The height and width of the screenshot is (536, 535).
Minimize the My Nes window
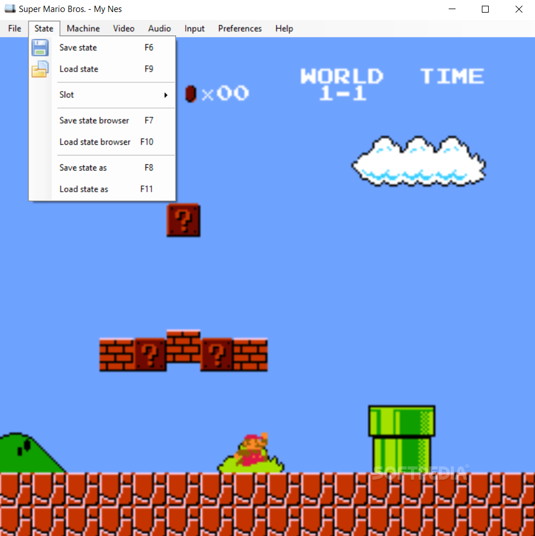[452, 9]
